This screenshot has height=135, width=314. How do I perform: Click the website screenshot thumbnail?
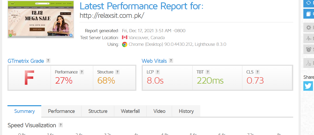(41, 19)
